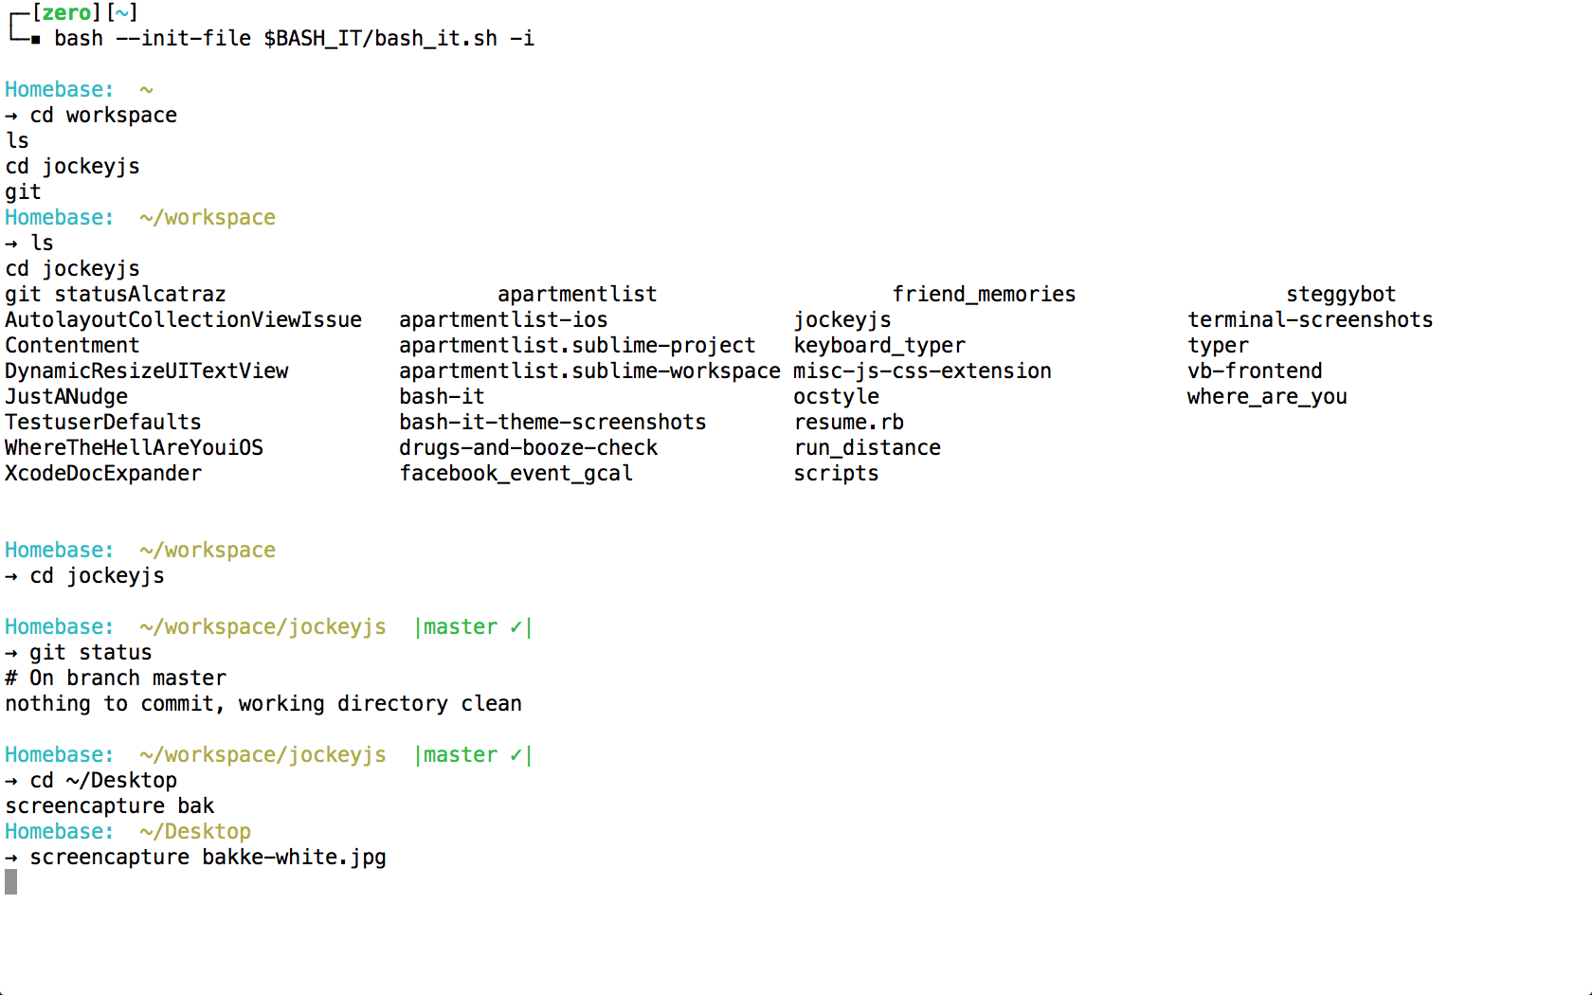1592x995 pixels.
Task: Click the drugs-and-booze-check directory entry
Action: 528,448
